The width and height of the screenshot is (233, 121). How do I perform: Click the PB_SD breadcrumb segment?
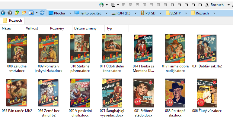[150, 13]
